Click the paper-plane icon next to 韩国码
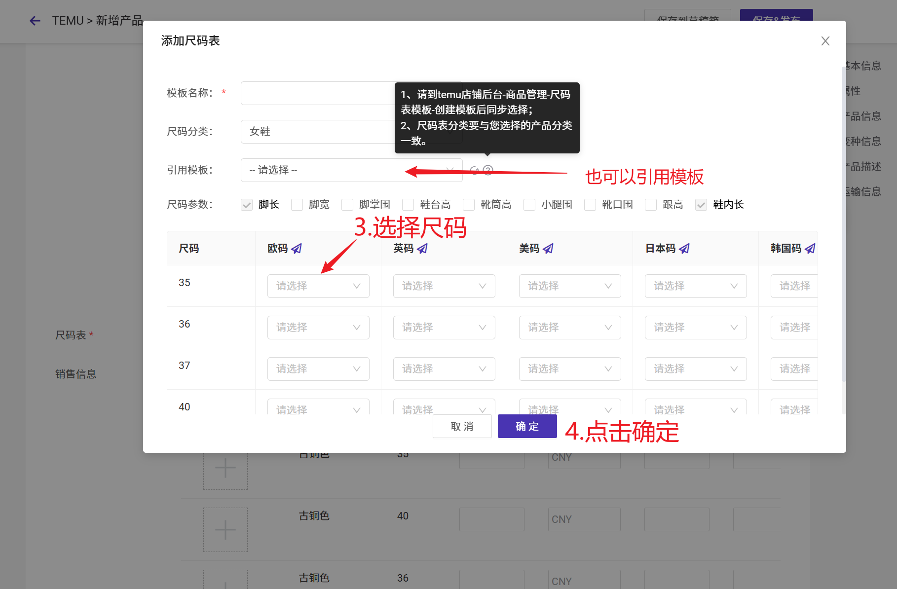Image resolution: width=897 pixels, height=589 pixels. [x=810, y=249]
